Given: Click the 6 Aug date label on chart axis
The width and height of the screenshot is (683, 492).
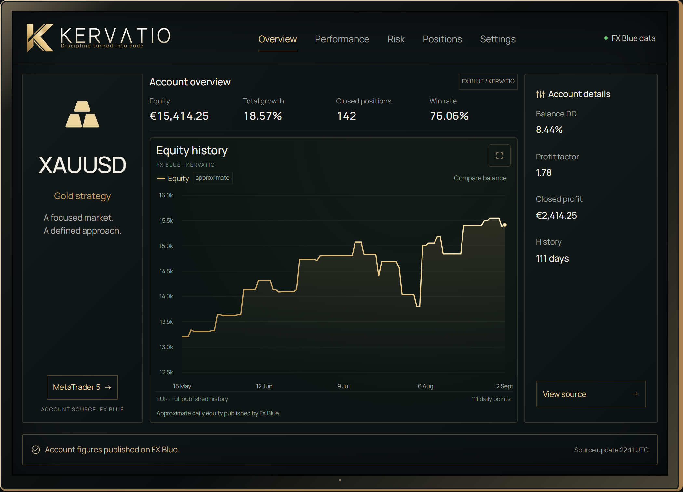Looking at the screenshot, I should (425, 386).
